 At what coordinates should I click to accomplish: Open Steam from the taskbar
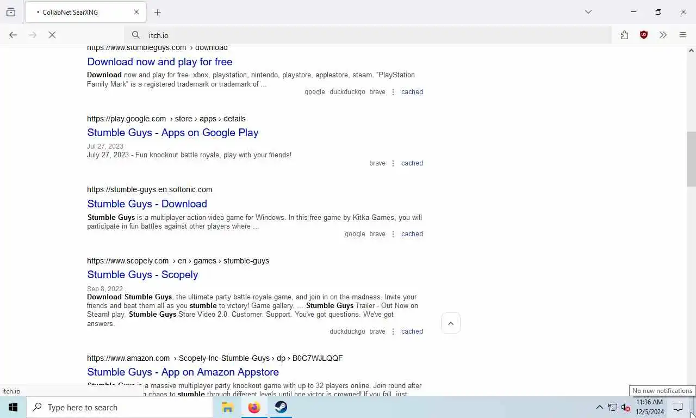tap(281, 407)
